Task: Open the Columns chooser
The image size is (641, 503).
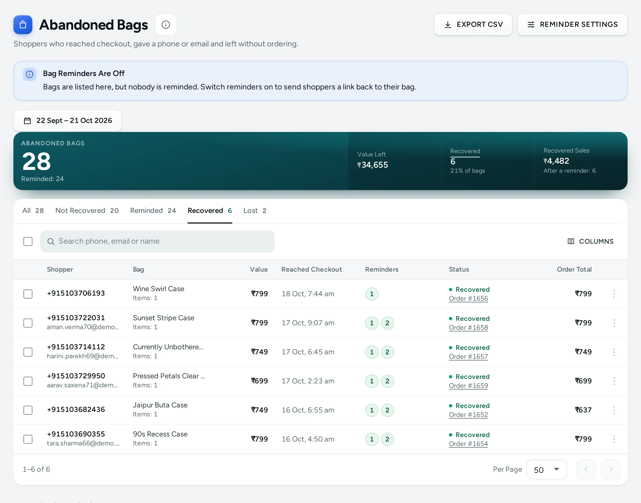Action: pos(590,241)
